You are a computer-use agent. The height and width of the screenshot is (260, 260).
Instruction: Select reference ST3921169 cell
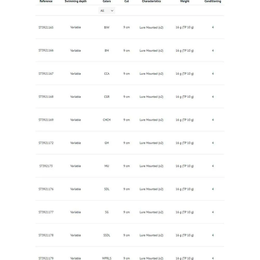46,120
